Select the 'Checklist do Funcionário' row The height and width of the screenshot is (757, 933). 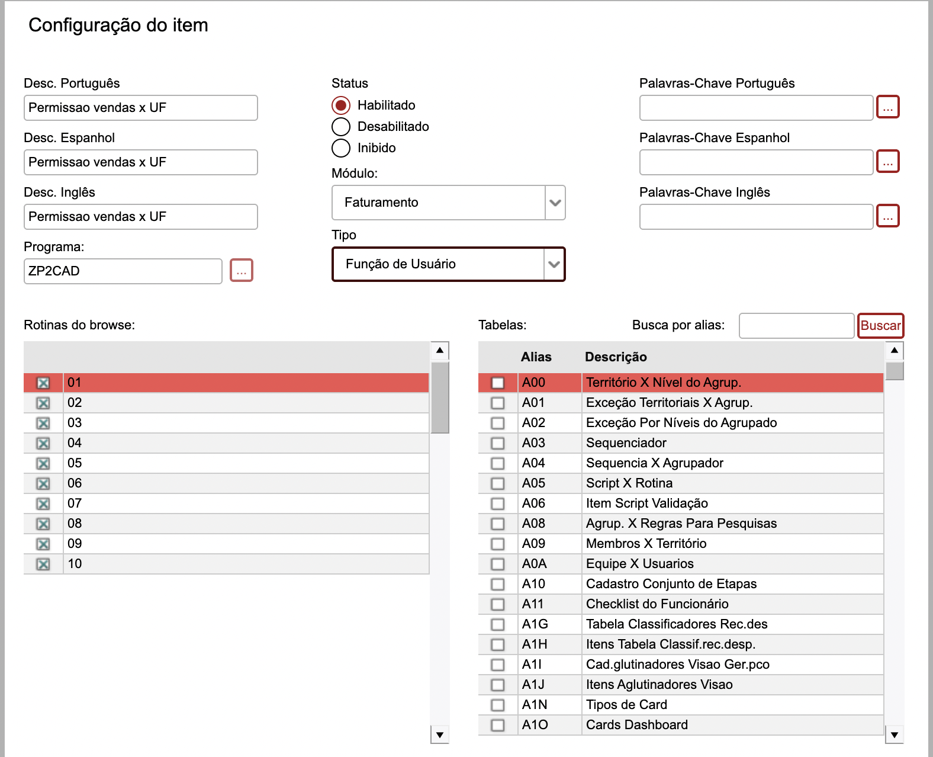[681, 604]
